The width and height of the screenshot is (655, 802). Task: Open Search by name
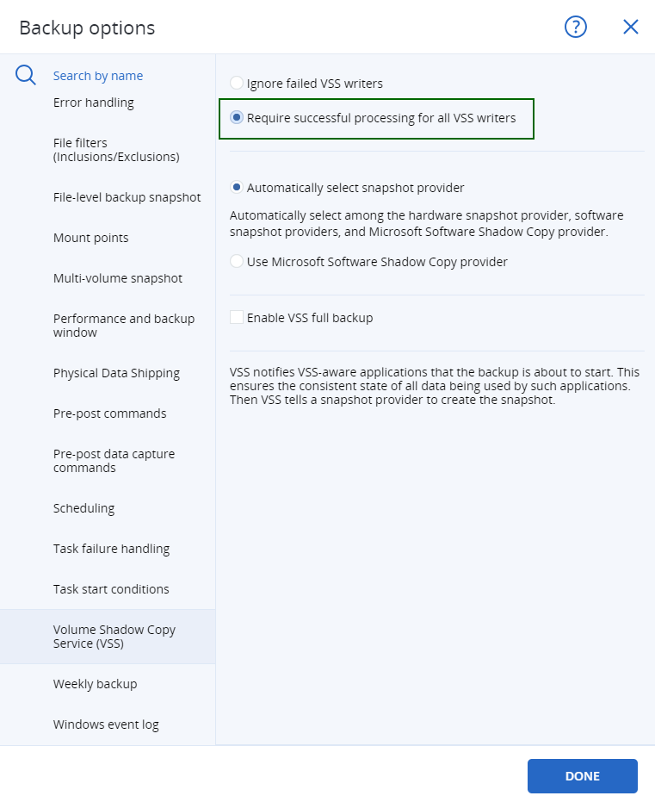coord(98,75)
